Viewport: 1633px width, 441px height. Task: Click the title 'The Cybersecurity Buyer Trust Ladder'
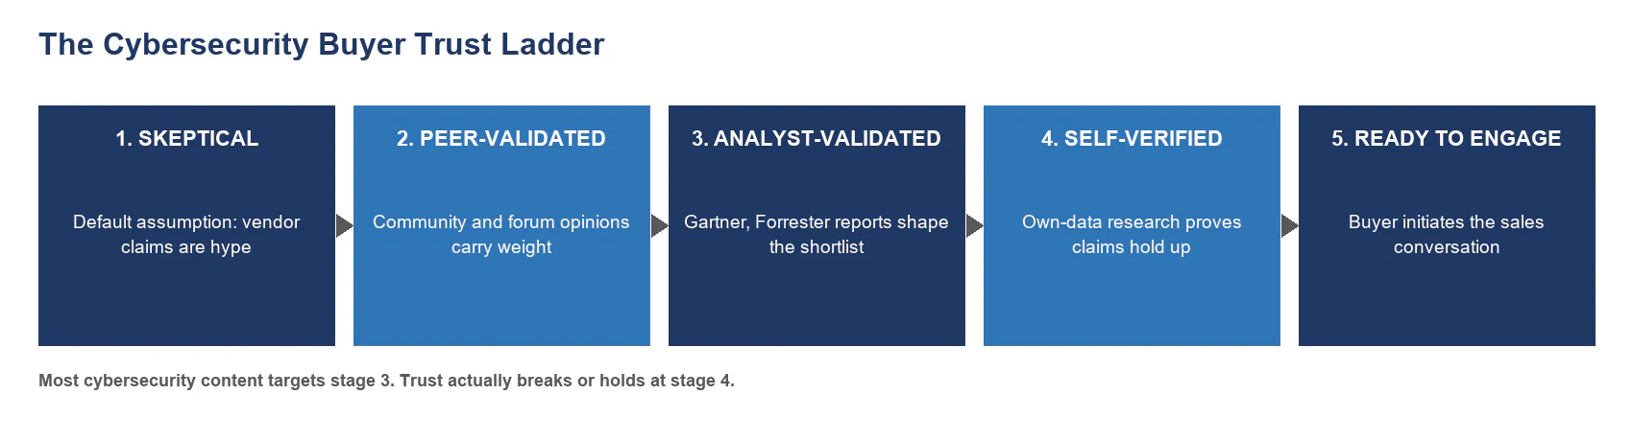pyautogui.click(x=322, y=44)
